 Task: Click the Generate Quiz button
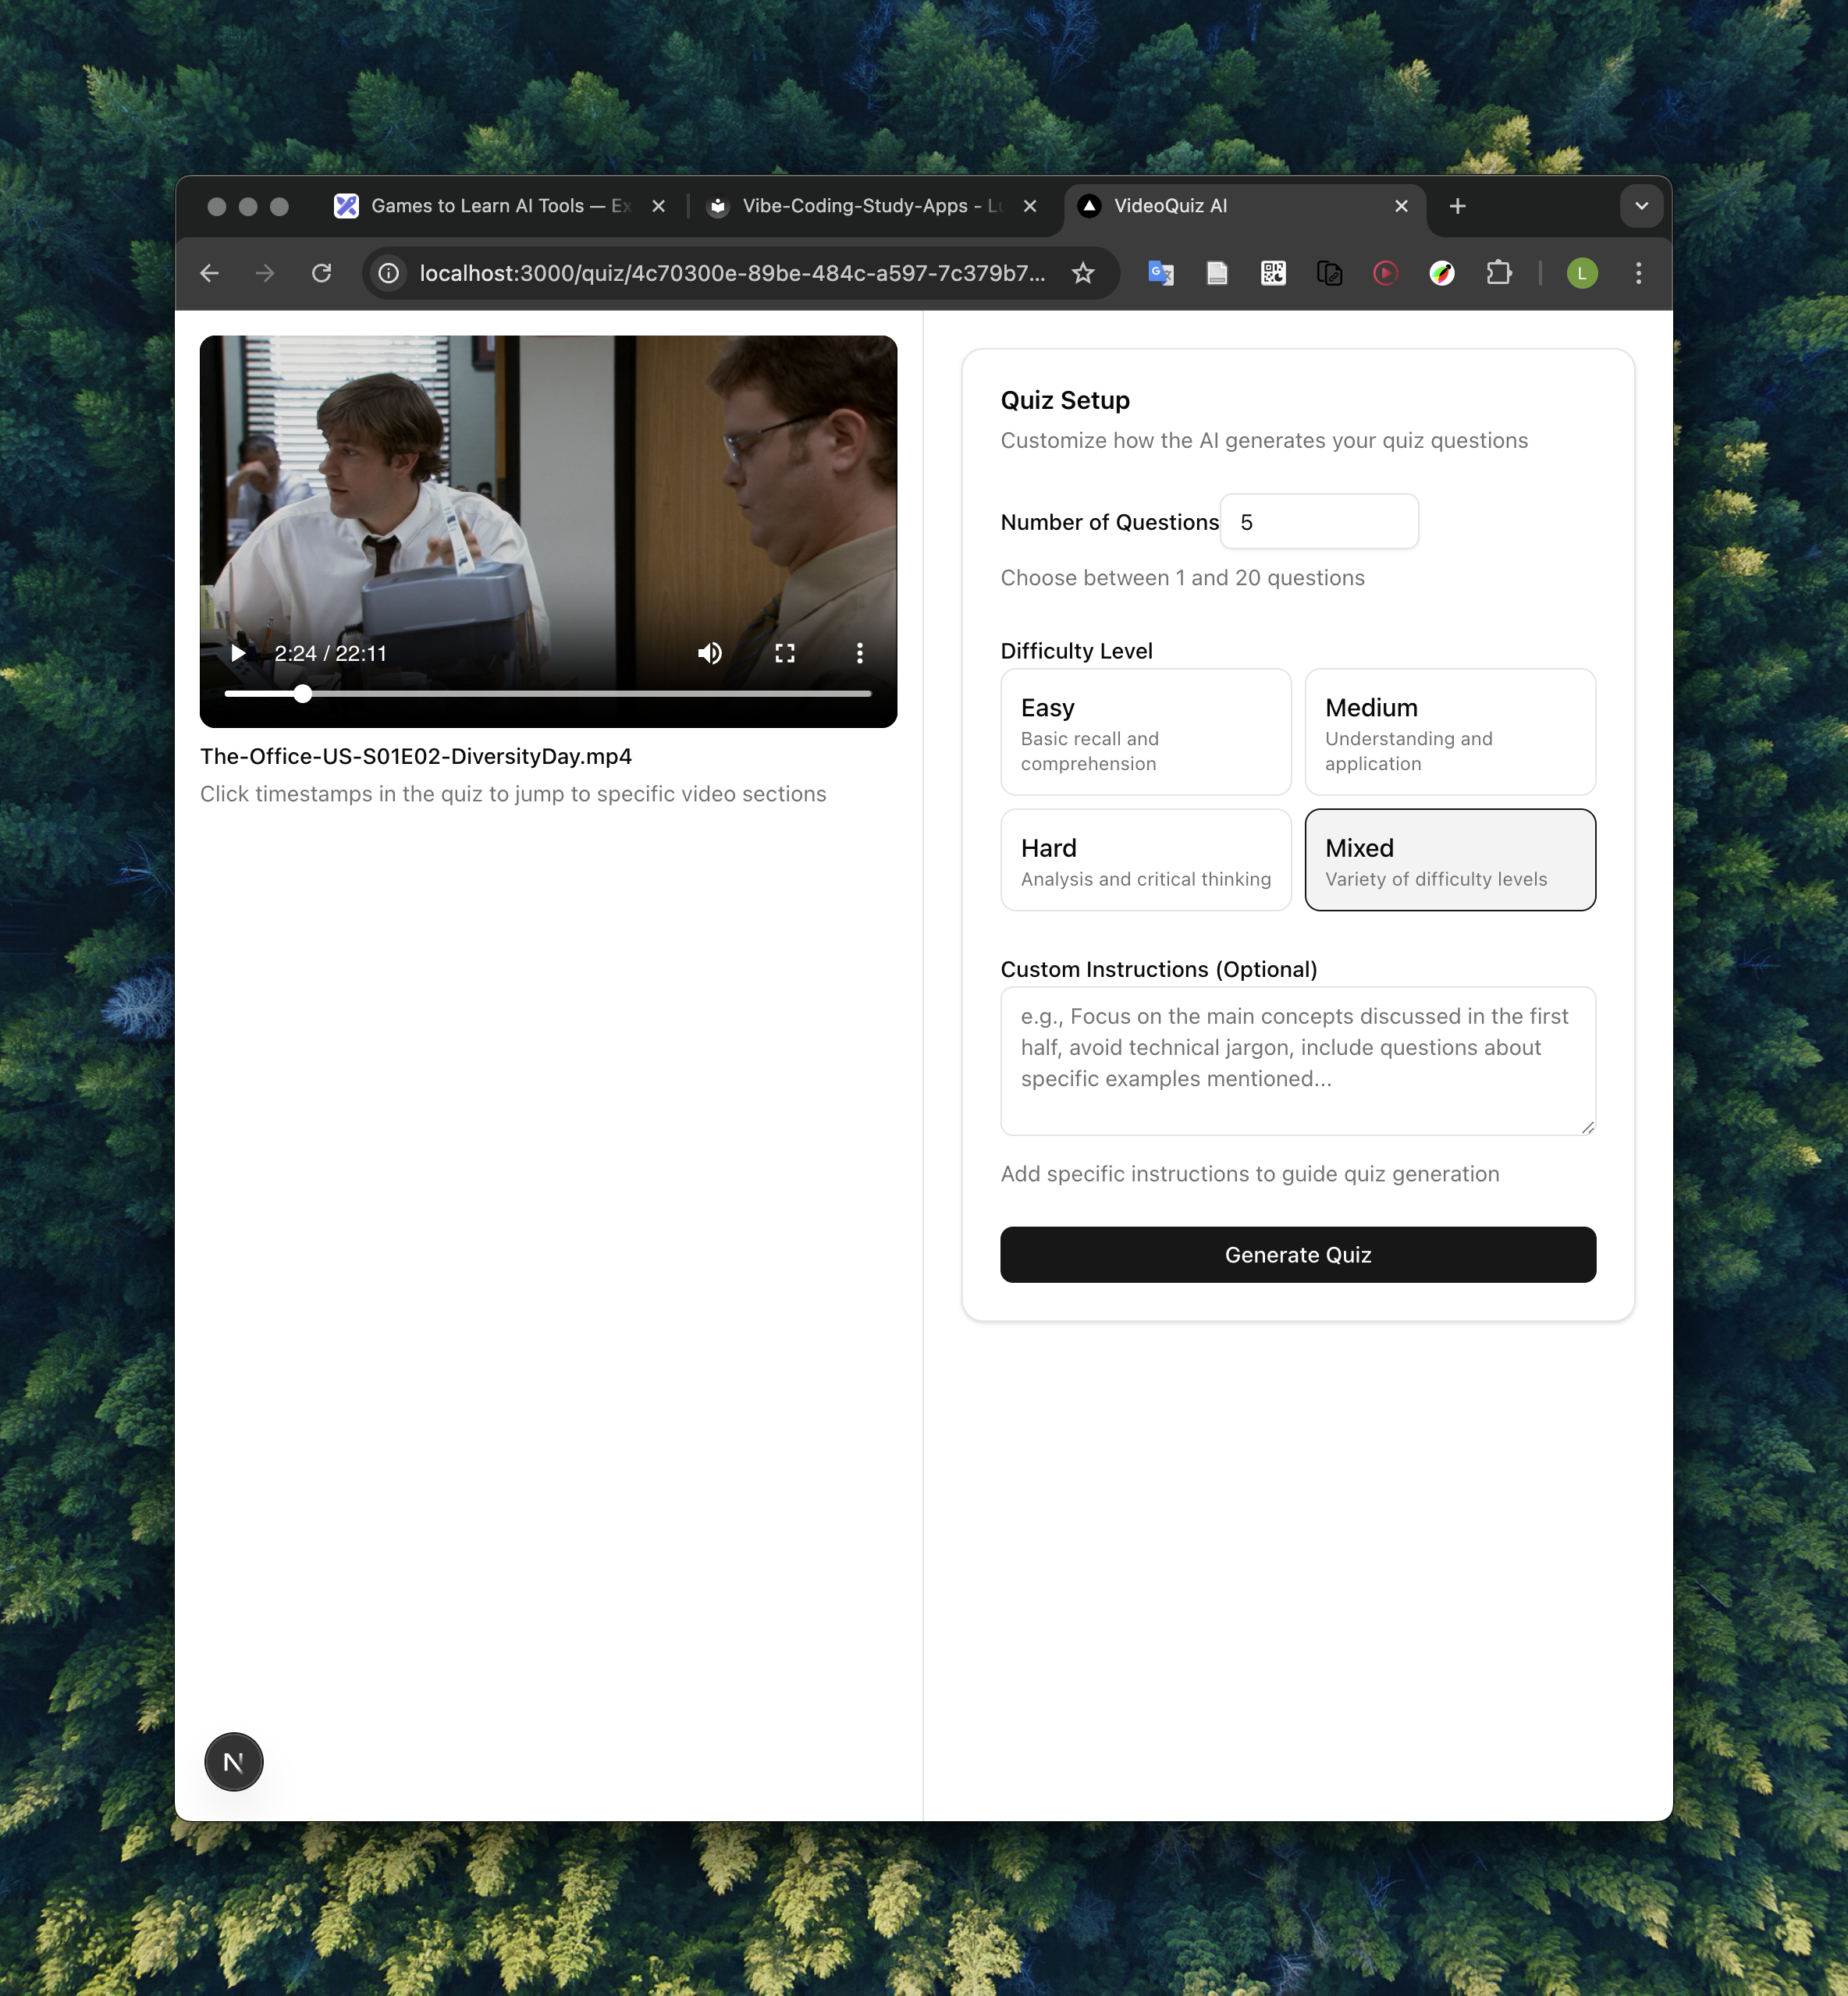pos(1297,1254)
